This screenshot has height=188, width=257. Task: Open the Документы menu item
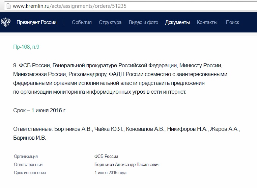177,22
